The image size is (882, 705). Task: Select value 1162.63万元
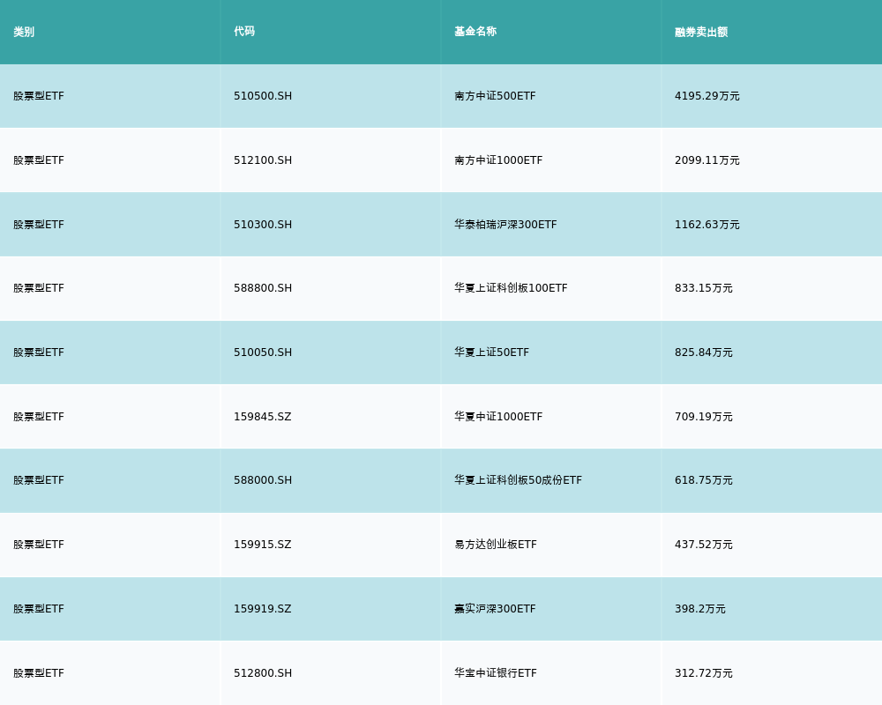tap(707, 225)
